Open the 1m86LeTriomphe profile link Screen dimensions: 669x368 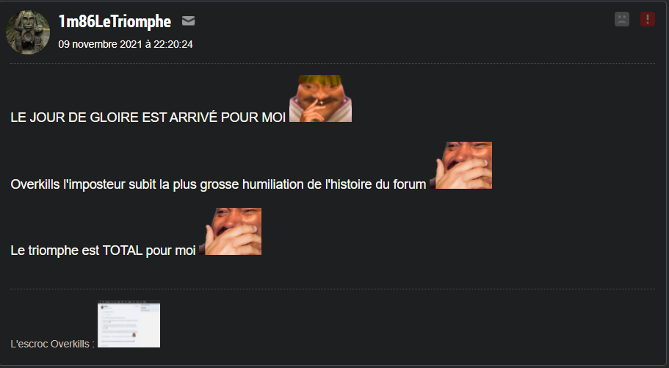(115, 21)
